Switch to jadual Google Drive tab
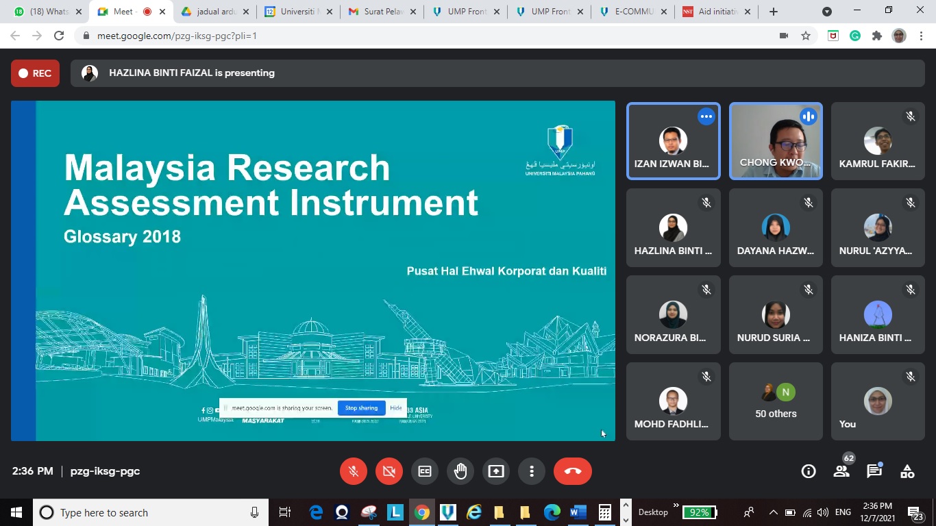The height and width of the screenshot is (526, 936). [214, 12]
